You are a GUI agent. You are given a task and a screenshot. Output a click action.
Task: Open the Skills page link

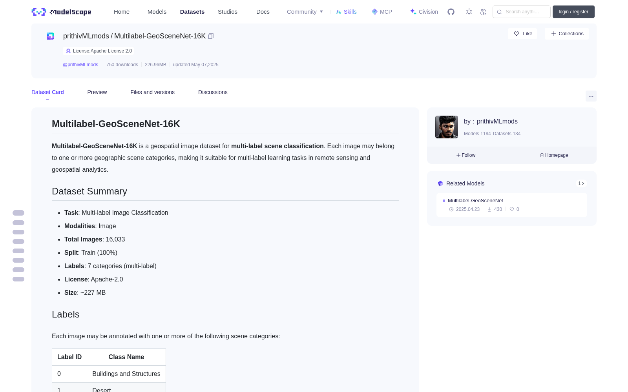pos(350,12)
